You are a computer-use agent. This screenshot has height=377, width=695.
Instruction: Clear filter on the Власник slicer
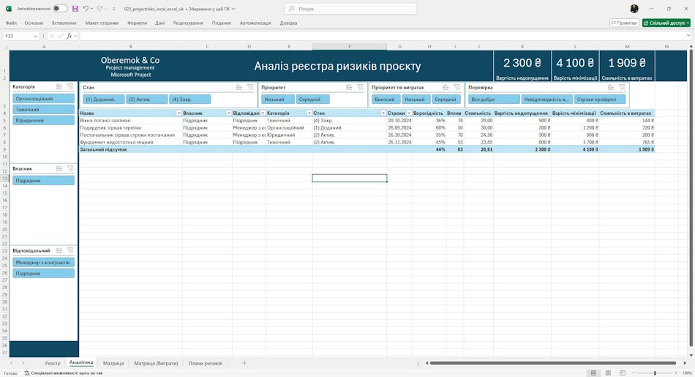pos(70,168)
